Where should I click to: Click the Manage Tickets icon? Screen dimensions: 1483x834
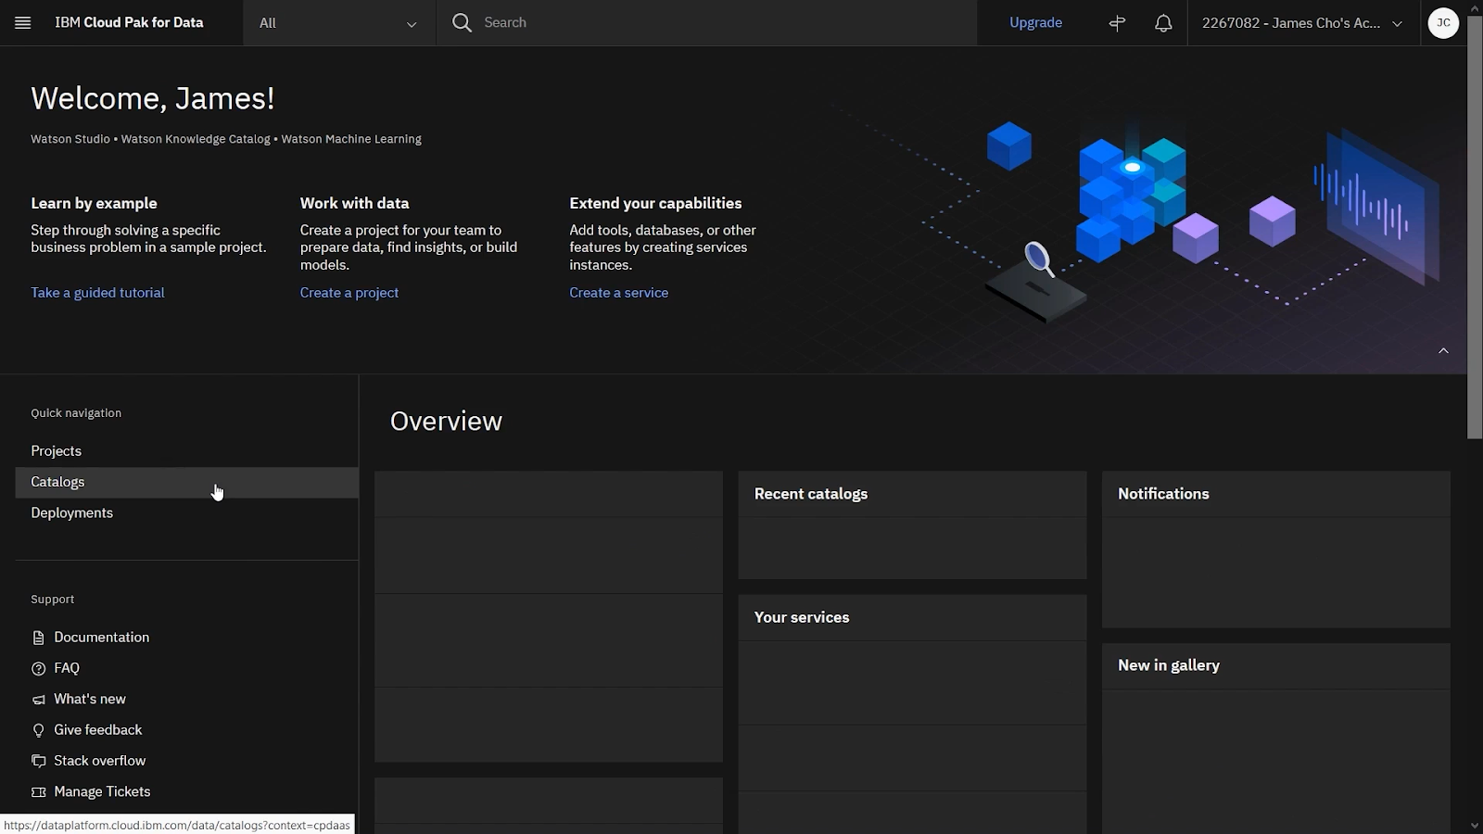pos(38,792)
